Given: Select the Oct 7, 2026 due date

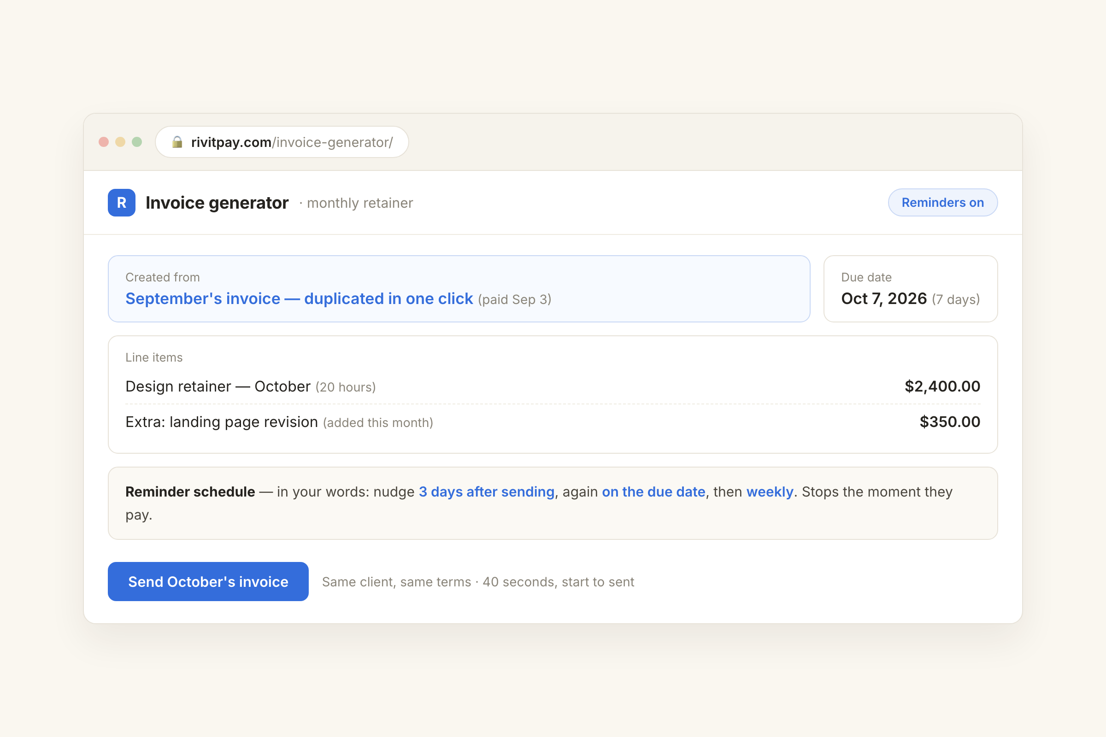Looking at the screenshot, I should pyautogui.click(x=883, y=299).
